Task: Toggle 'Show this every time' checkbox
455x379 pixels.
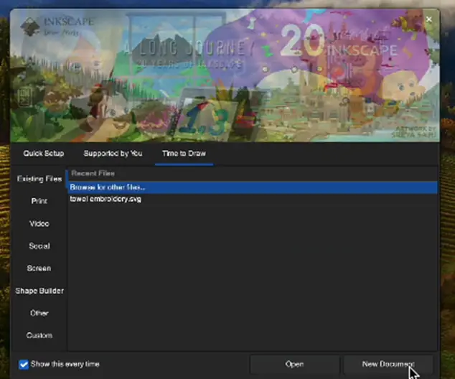Action: 24,365
